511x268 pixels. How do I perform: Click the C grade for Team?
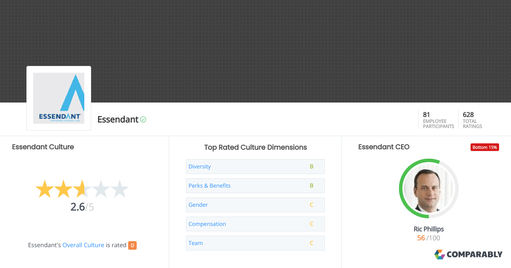pos(311,243)
